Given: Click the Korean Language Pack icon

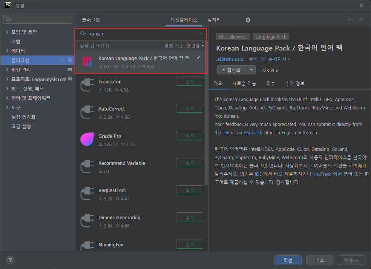Looking at the screenshot, I should point(87,61).
